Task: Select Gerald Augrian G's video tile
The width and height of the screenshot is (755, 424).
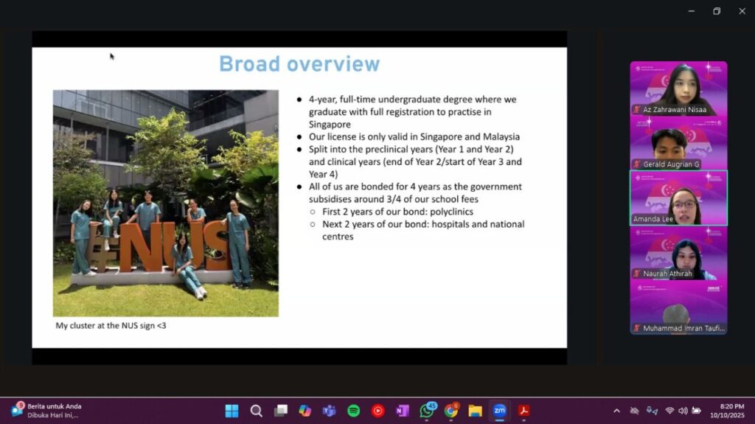Action: tap(678, 143)
